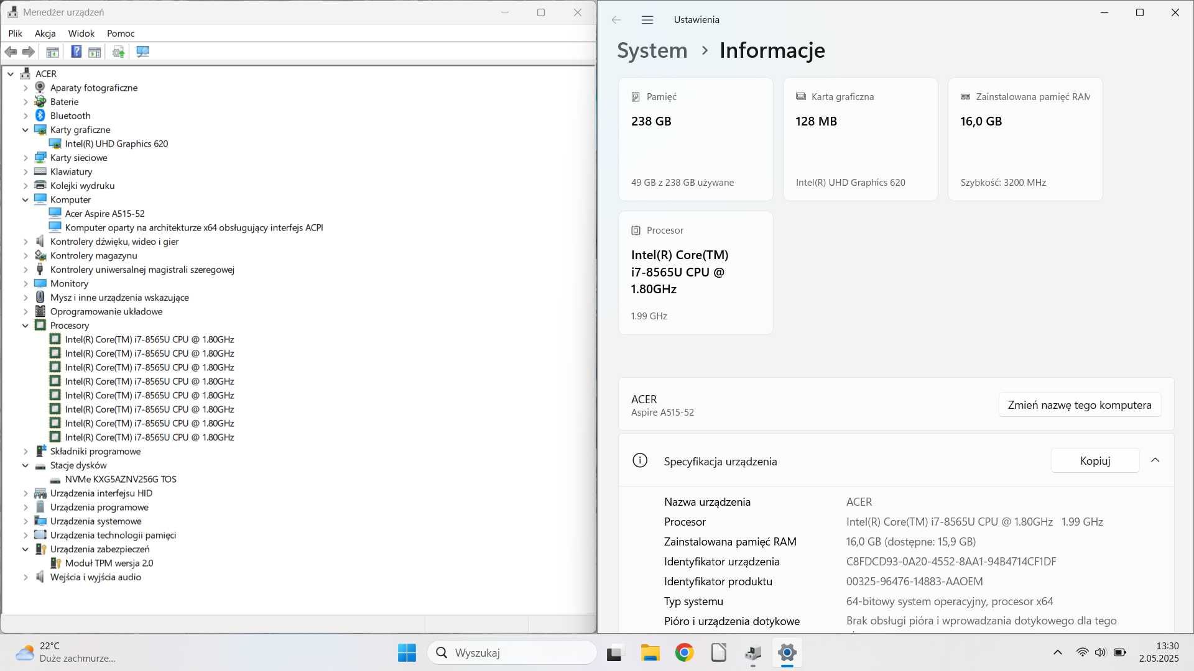
Task: Click the Wyszukaj taskbar search field
Action: tap(512, 652)
